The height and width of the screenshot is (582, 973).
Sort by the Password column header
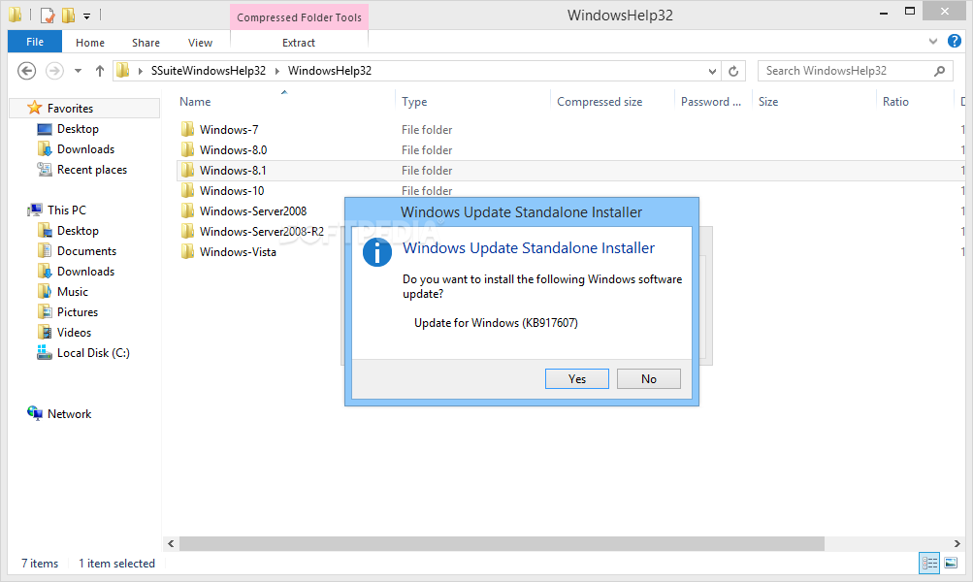pos(712,101)
